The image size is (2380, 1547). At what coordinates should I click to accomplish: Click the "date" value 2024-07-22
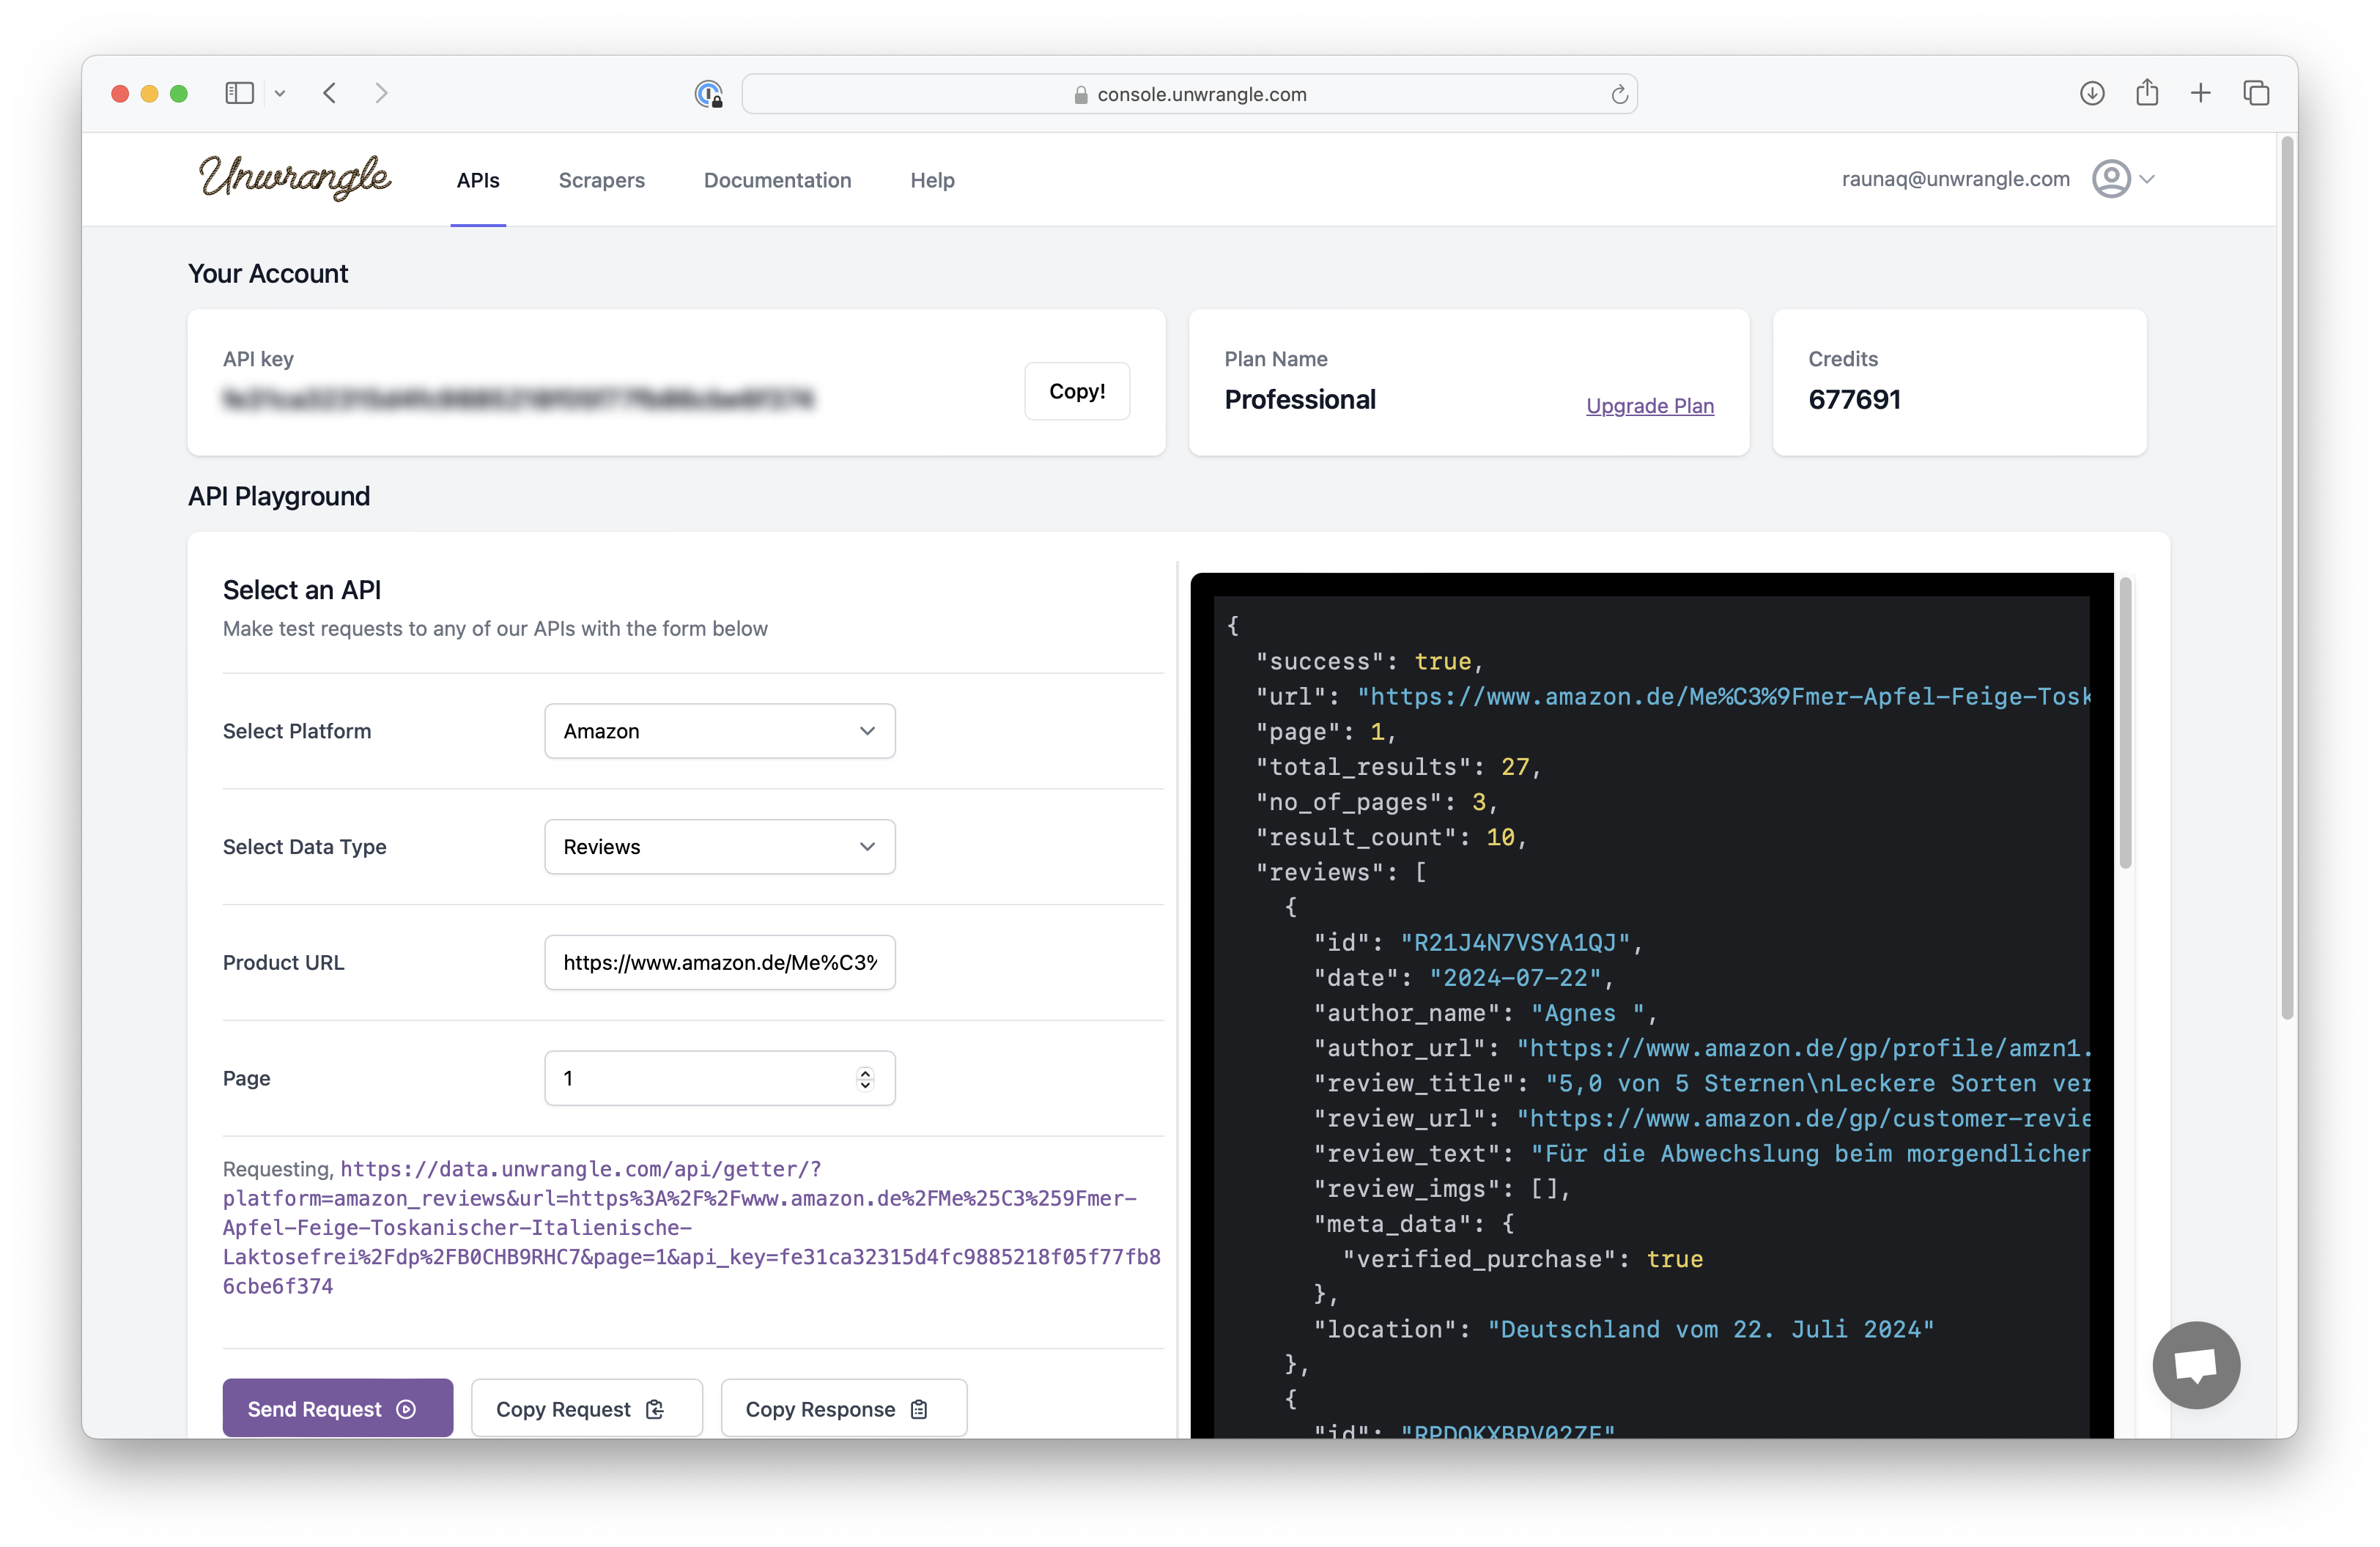click(x=1515, y=977)
